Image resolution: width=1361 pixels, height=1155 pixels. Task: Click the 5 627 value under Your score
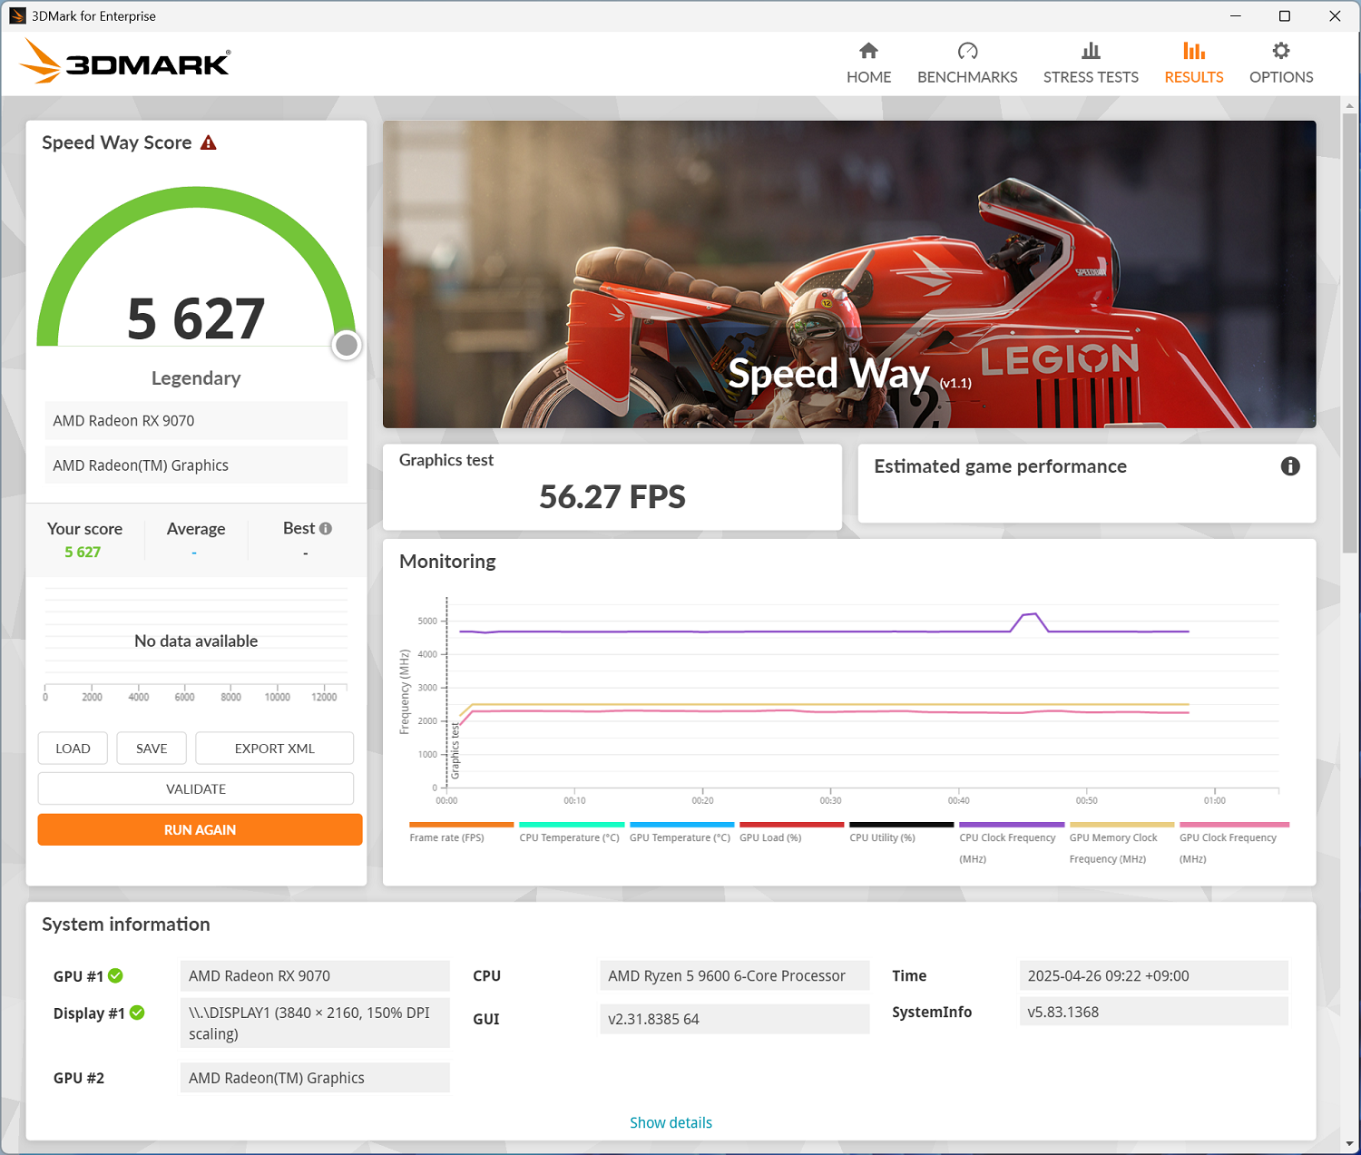pos(83,552)
